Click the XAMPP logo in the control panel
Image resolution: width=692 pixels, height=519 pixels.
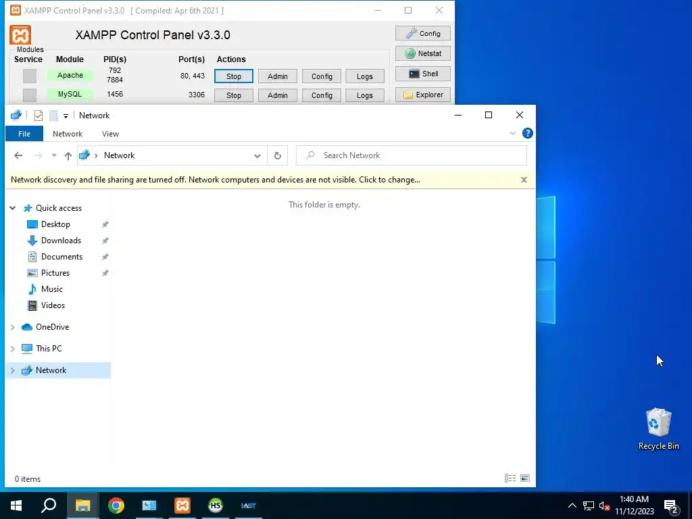pos(20,35)
